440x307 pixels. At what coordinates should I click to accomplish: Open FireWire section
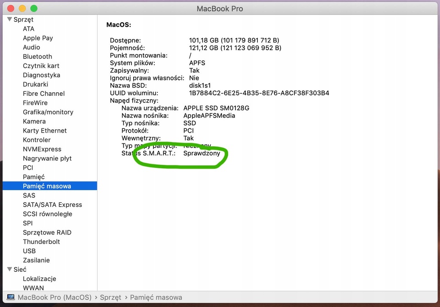coord(35,103)
